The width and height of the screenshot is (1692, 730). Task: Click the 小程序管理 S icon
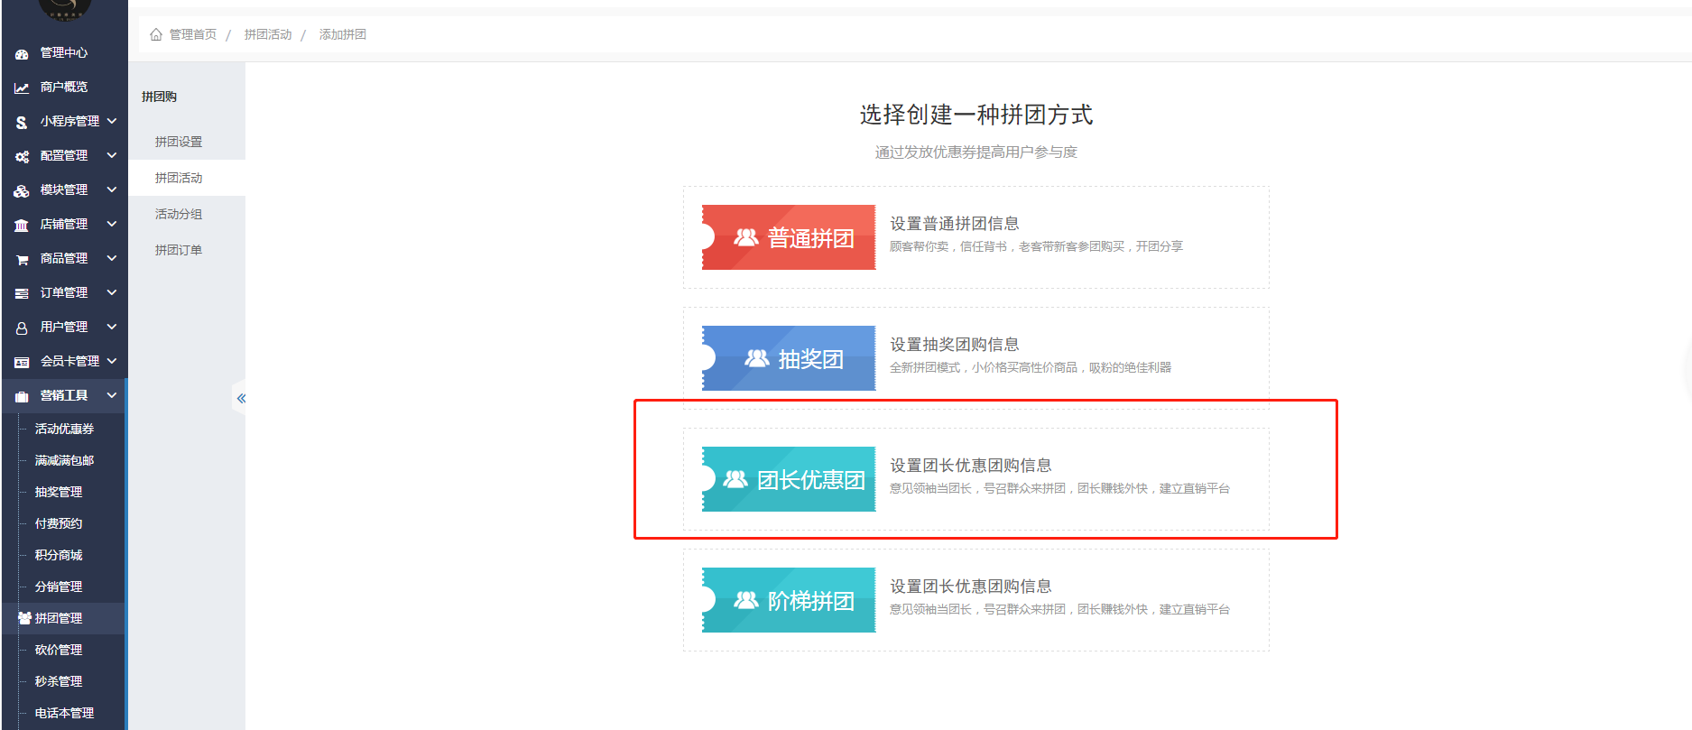22,123
